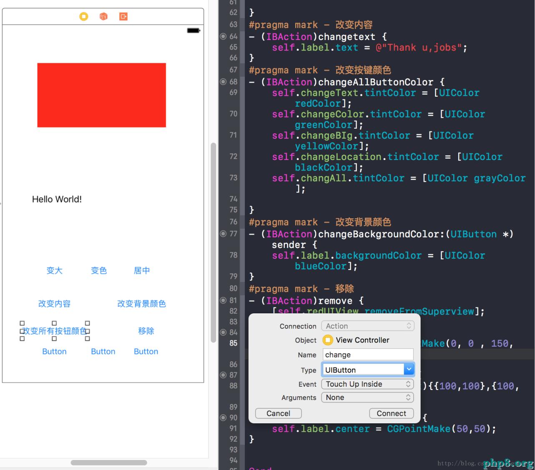Viewport: 535px width, 470px height.
Task: Click the connection indicator beside changeAllButtonColor
Action: (224, 82)
